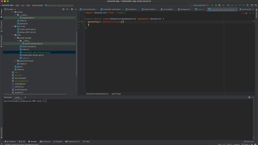
Task: Click NodemailerAppSmtpServer editor breadcrumb
Action: tap(97, 94)
